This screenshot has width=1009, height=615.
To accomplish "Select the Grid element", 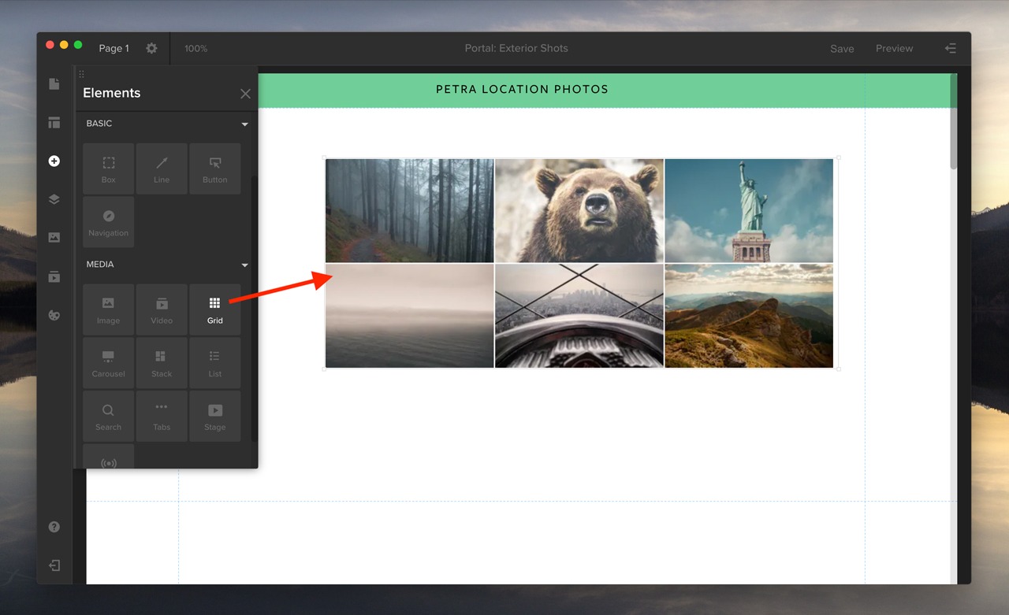I will pos(215,309).
